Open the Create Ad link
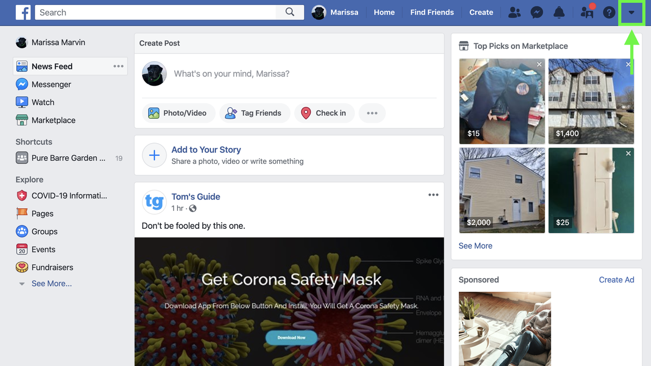The height and width of the screenshot is (366, 651). click(x=616, y=280)
